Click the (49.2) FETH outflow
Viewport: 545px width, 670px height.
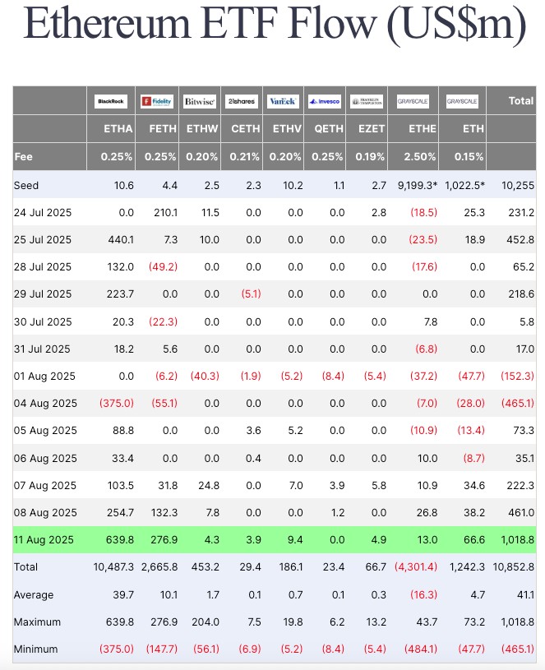pos(163,266)
